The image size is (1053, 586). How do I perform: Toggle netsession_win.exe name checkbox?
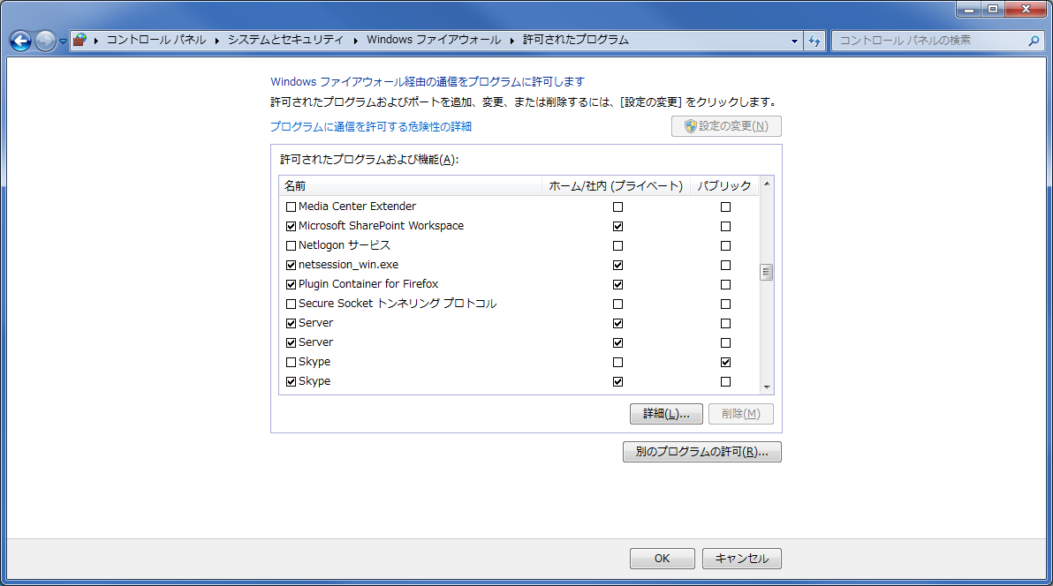click(291, 265)
